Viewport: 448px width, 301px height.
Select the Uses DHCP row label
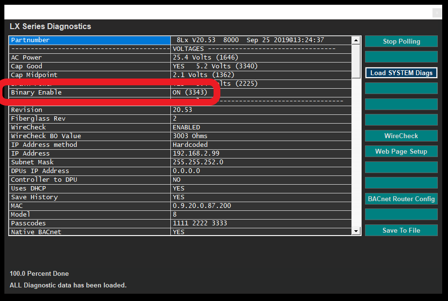[x=28, y=188]
